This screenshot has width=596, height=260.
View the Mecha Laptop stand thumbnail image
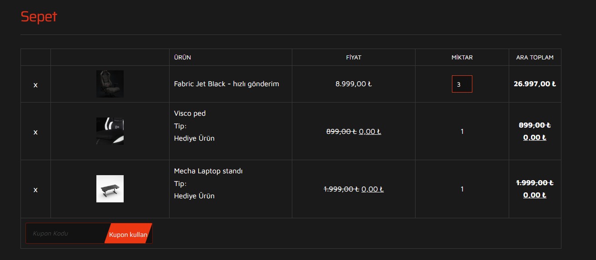click(x=110, y=189)
